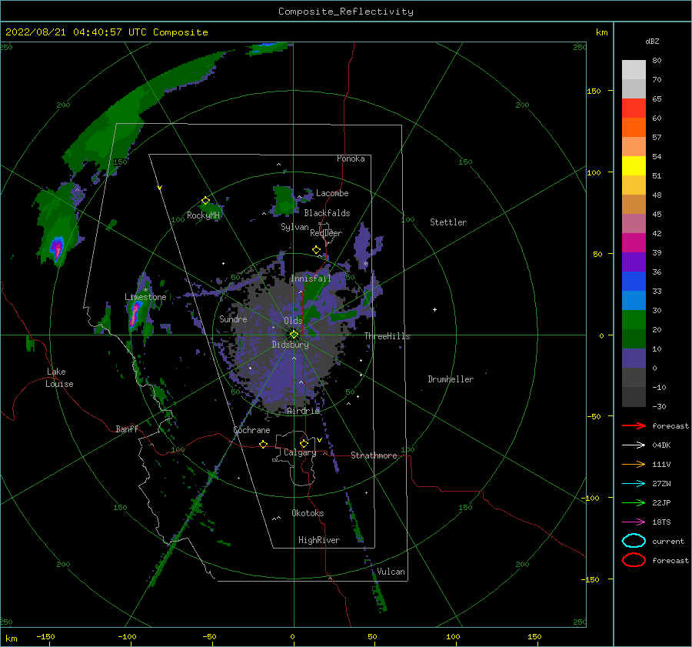Image resolution: width=692 pixels, height=647 pixels.
Task: Click the Airdrie label
Action: click(303, 411)
